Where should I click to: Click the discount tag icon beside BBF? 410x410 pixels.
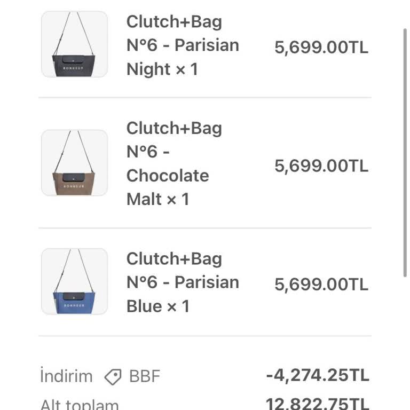tap(113, 377)
